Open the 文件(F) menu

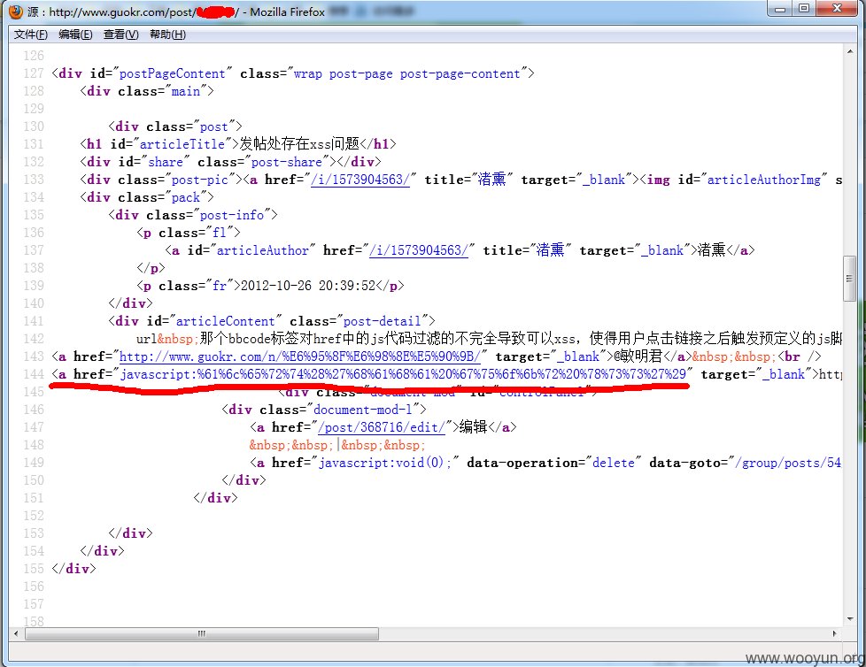point(31,34)
